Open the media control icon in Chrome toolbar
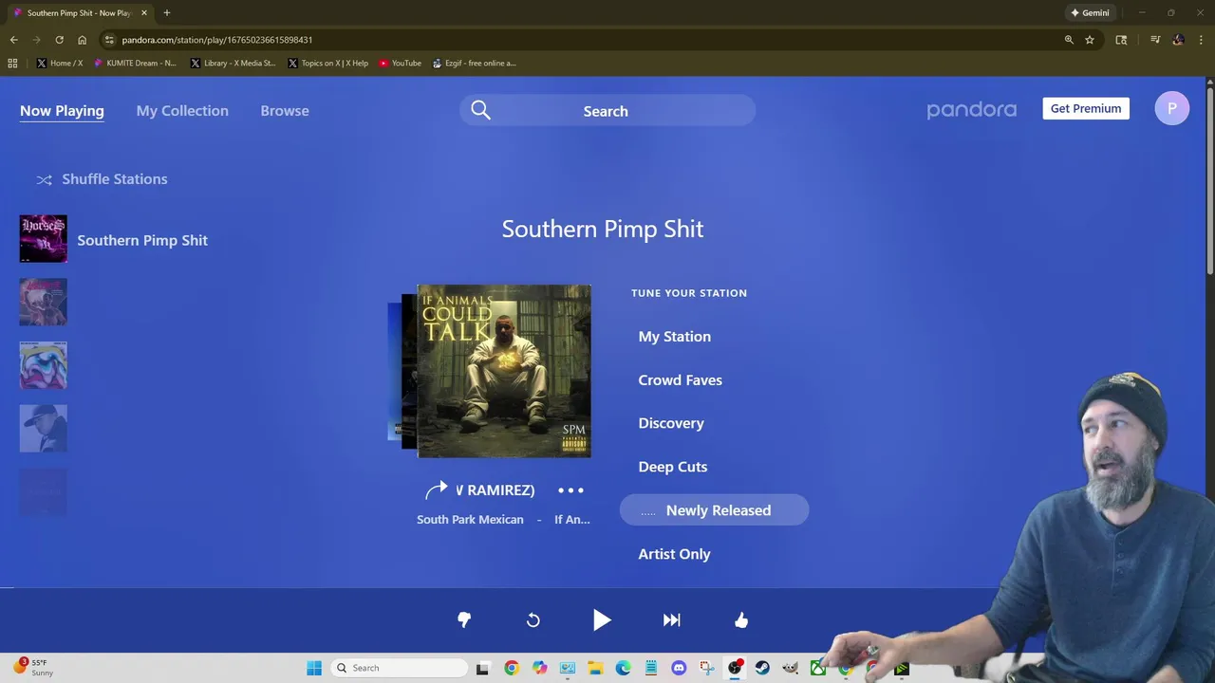The image size is (1215, 683). point(1155,40)
